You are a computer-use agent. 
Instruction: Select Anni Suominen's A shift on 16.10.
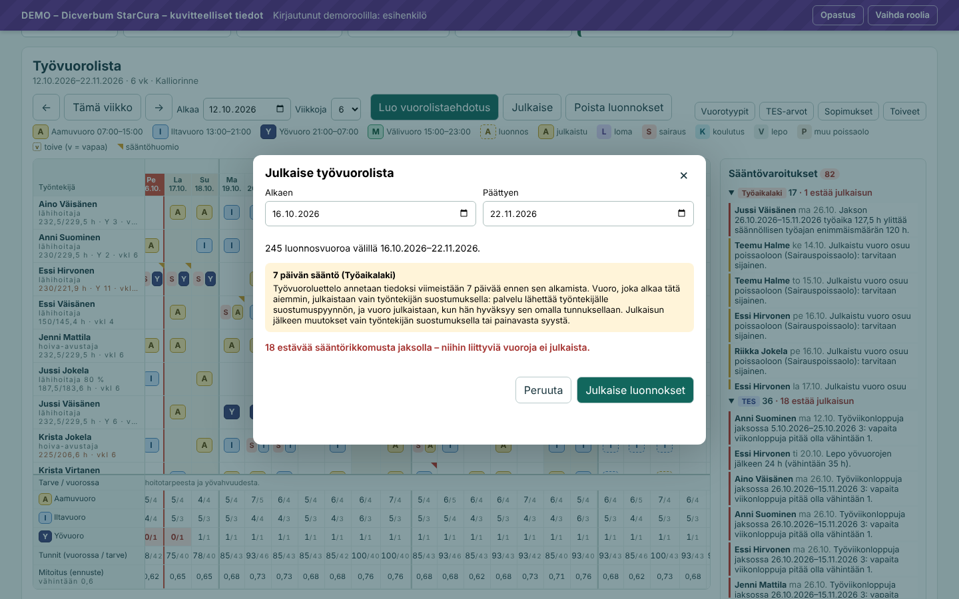(x=152, y=246)
